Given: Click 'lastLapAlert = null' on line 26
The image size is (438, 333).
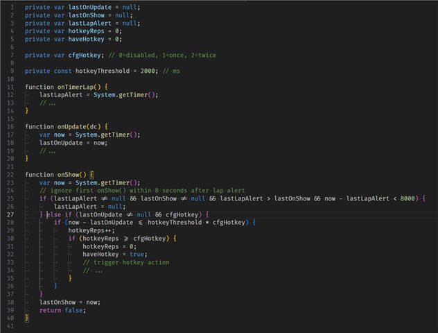Looking at the screenshot, I should [x=88, y=207].
